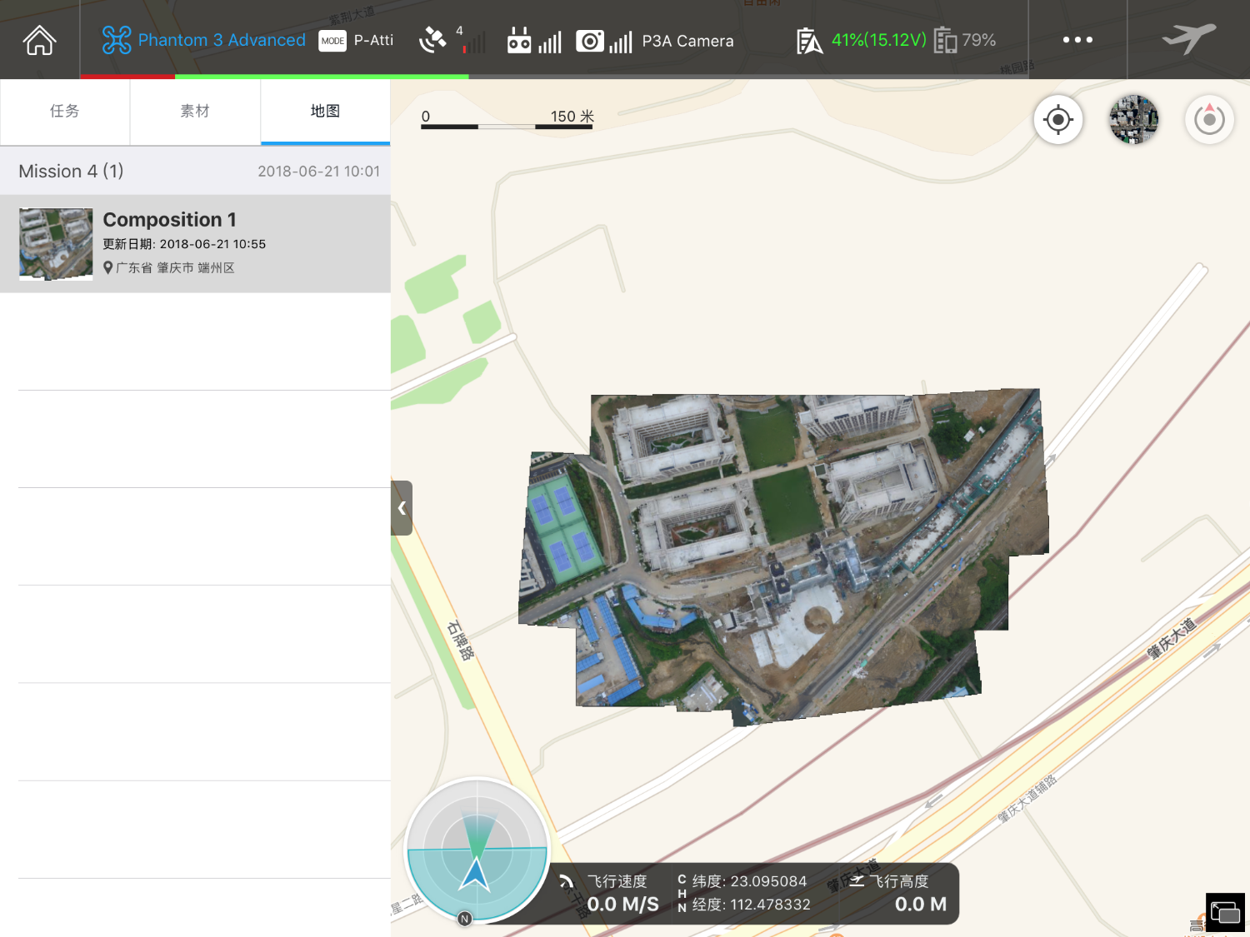Image resolution: width=1250 pixels, height=937 pixels.
Task: Tap the 飞行速度 0.0 M/S readout
Action: point(622,894)
